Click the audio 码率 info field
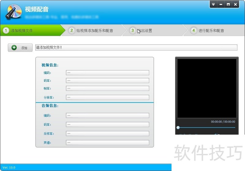245x171 pixels. click(x=107, y=125)
